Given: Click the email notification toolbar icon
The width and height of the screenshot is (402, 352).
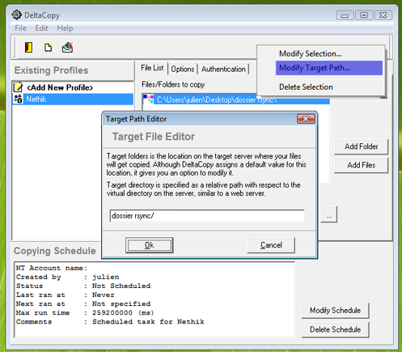Looking at the screenshot, I should (67, 48).
